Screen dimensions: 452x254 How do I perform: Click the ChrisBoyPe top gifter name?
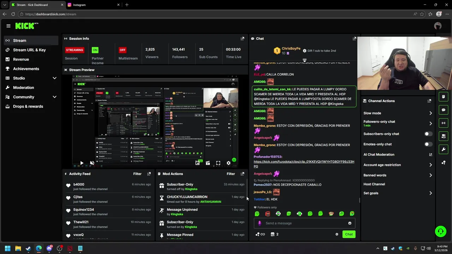click(291, 48)
